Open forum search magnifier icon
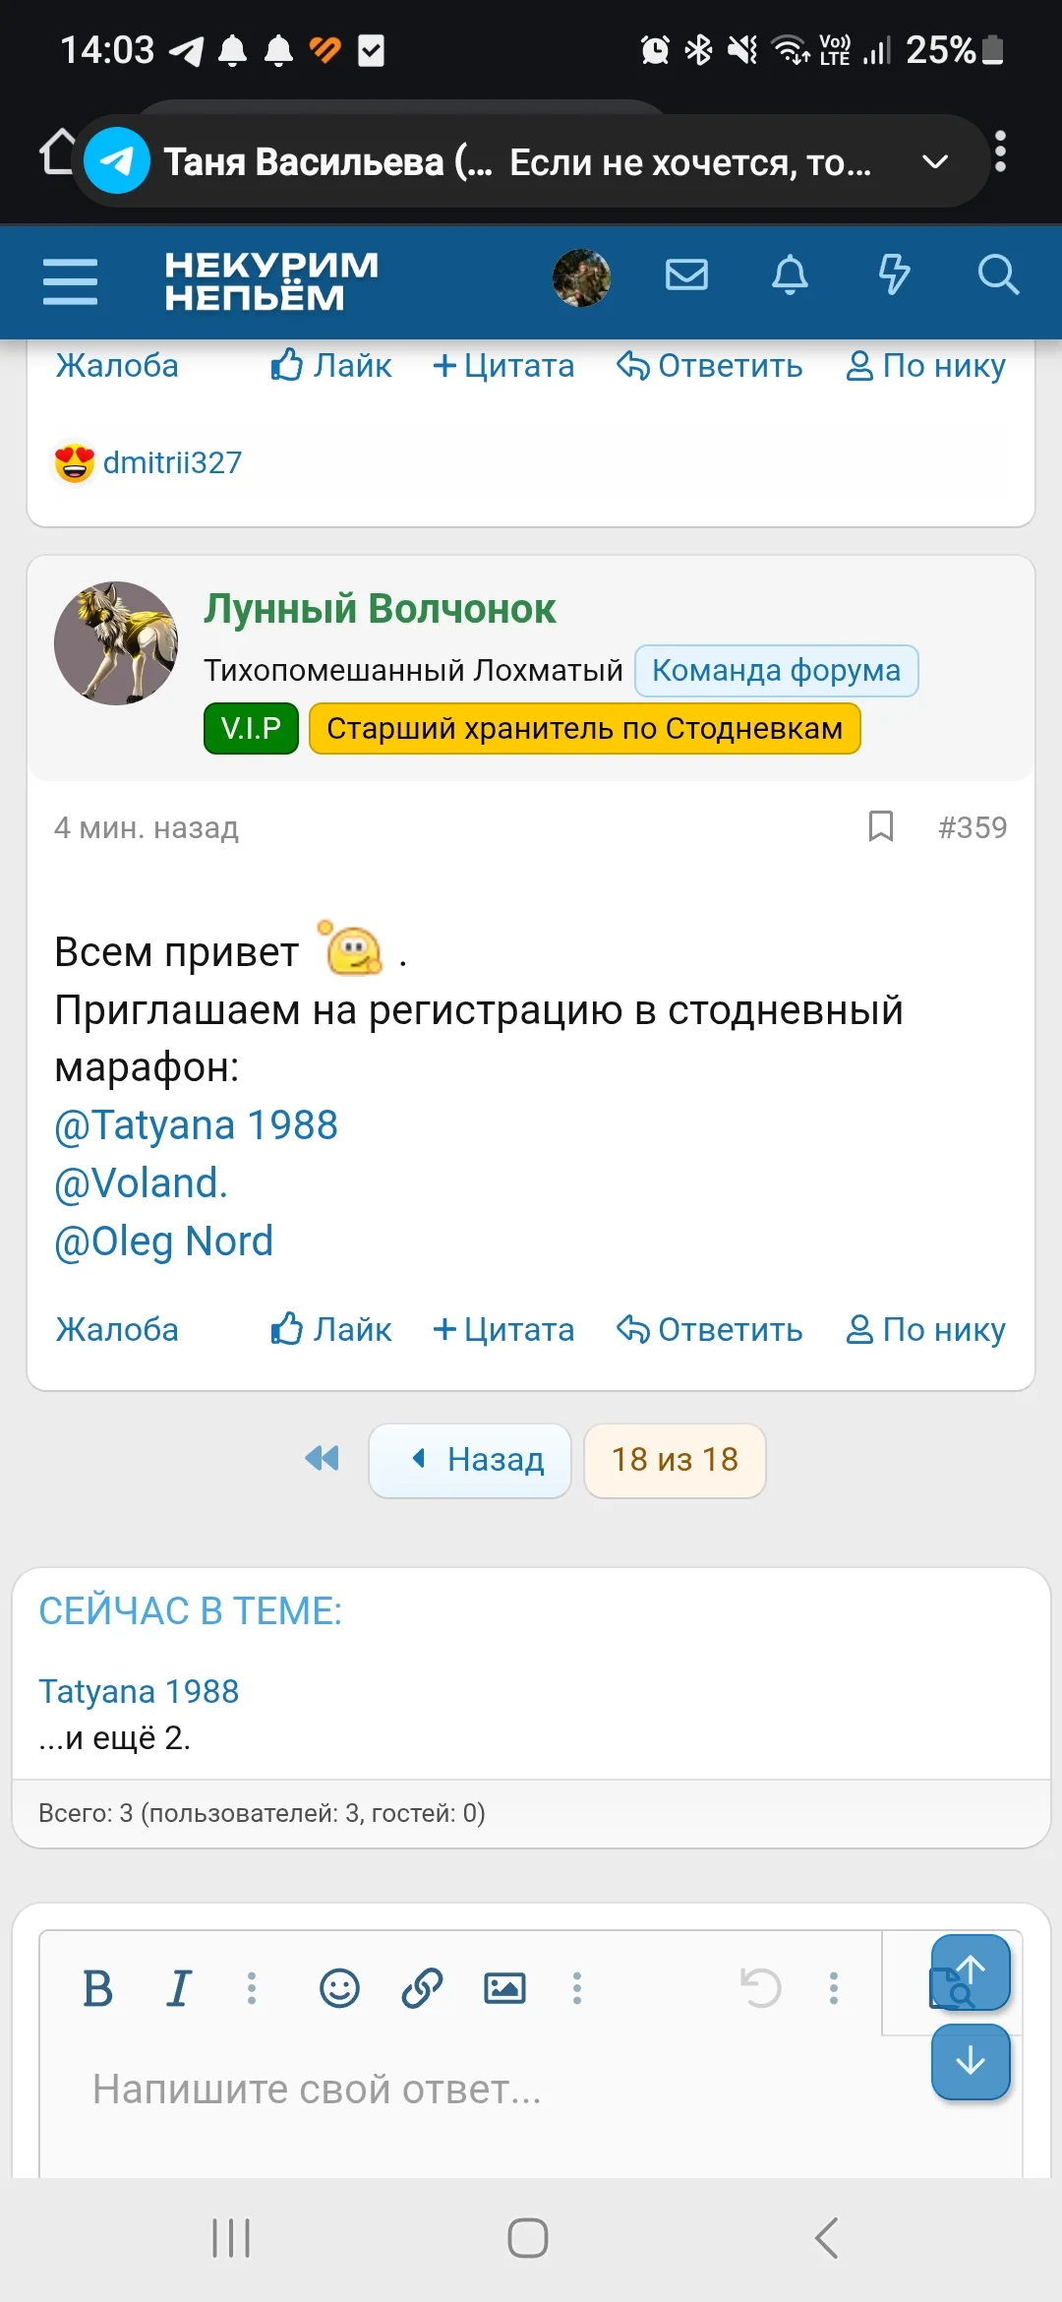This screenshot has width=1062, height=2302. coord(997,275)
